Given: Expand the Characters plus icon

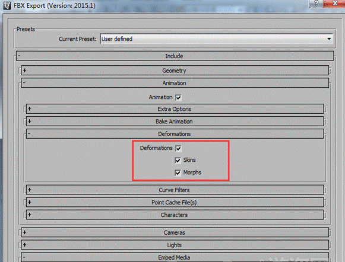Looking at the screenshot, I should 30,215.
